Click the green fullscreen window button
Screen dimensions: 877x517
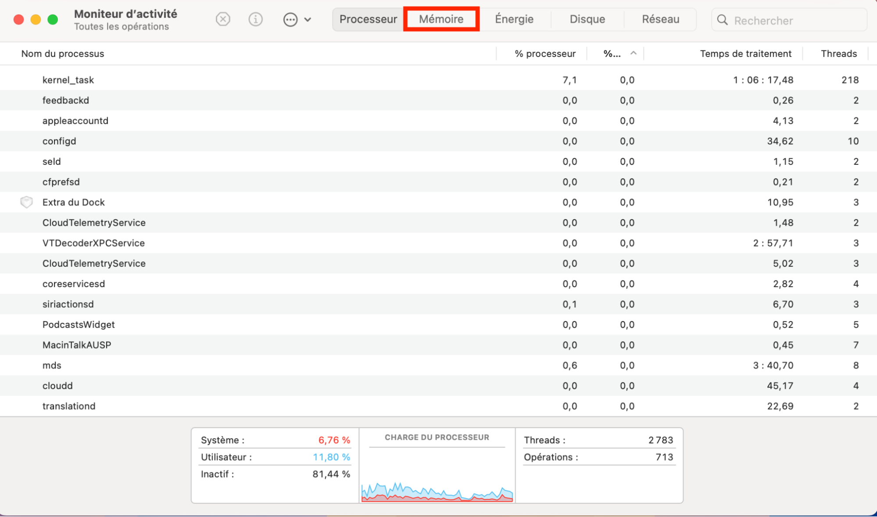click(53, 20)
